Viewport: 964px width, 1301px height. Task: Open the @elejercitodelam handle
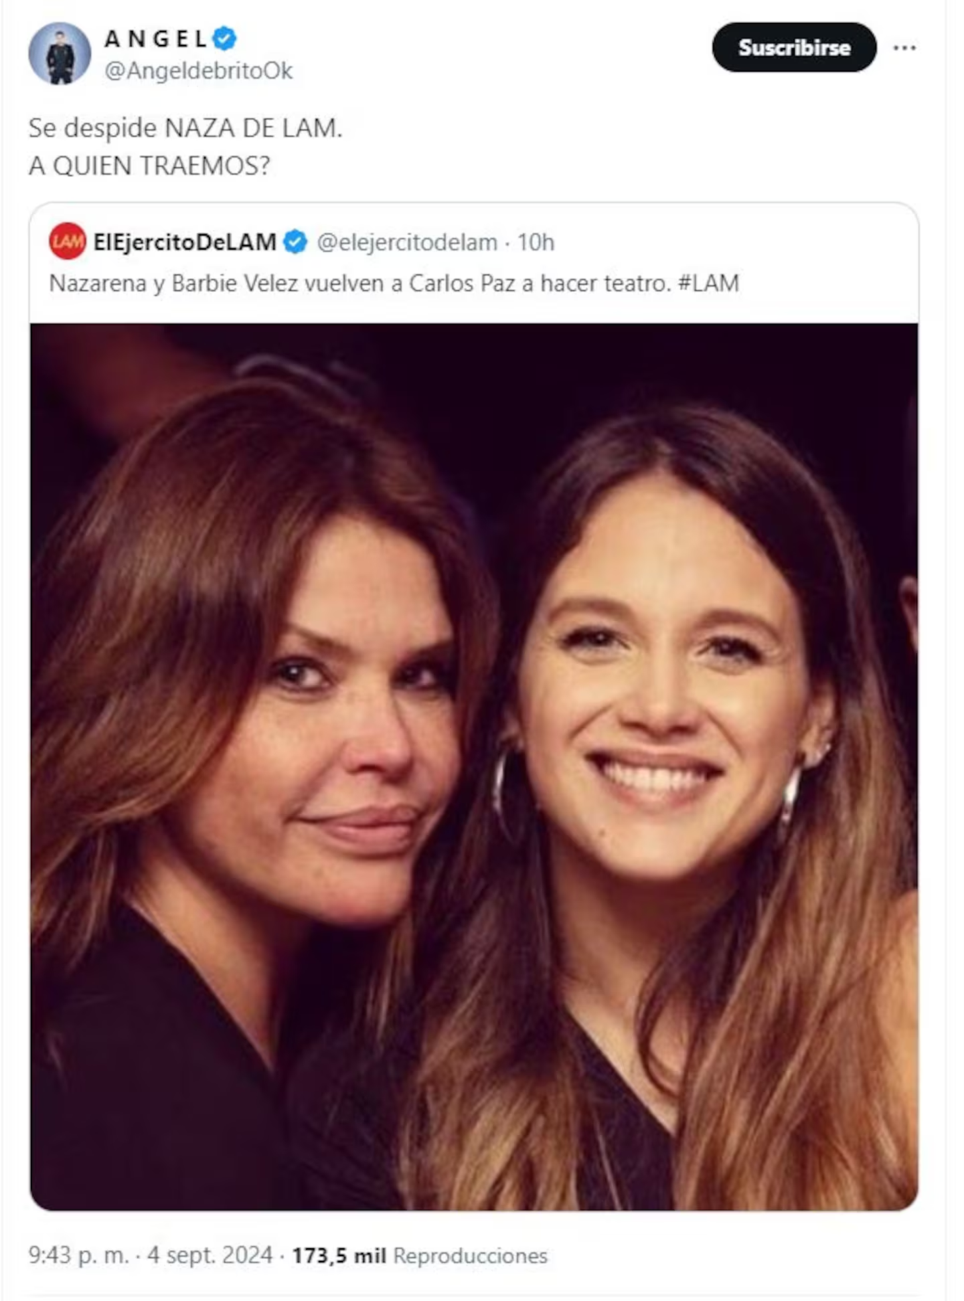[407, 242]
